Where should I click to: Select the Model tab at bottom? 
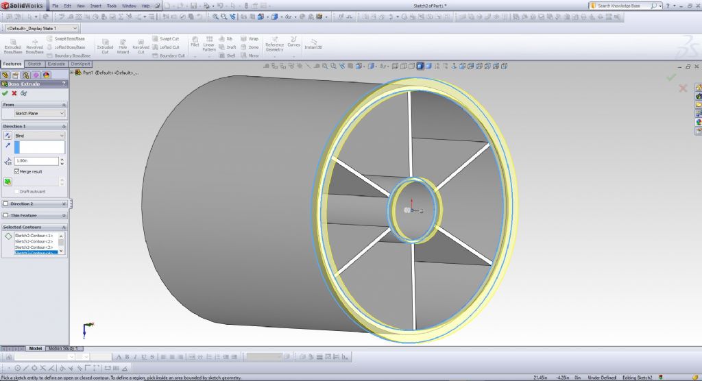pyautogui.click(x=36, y=348)
